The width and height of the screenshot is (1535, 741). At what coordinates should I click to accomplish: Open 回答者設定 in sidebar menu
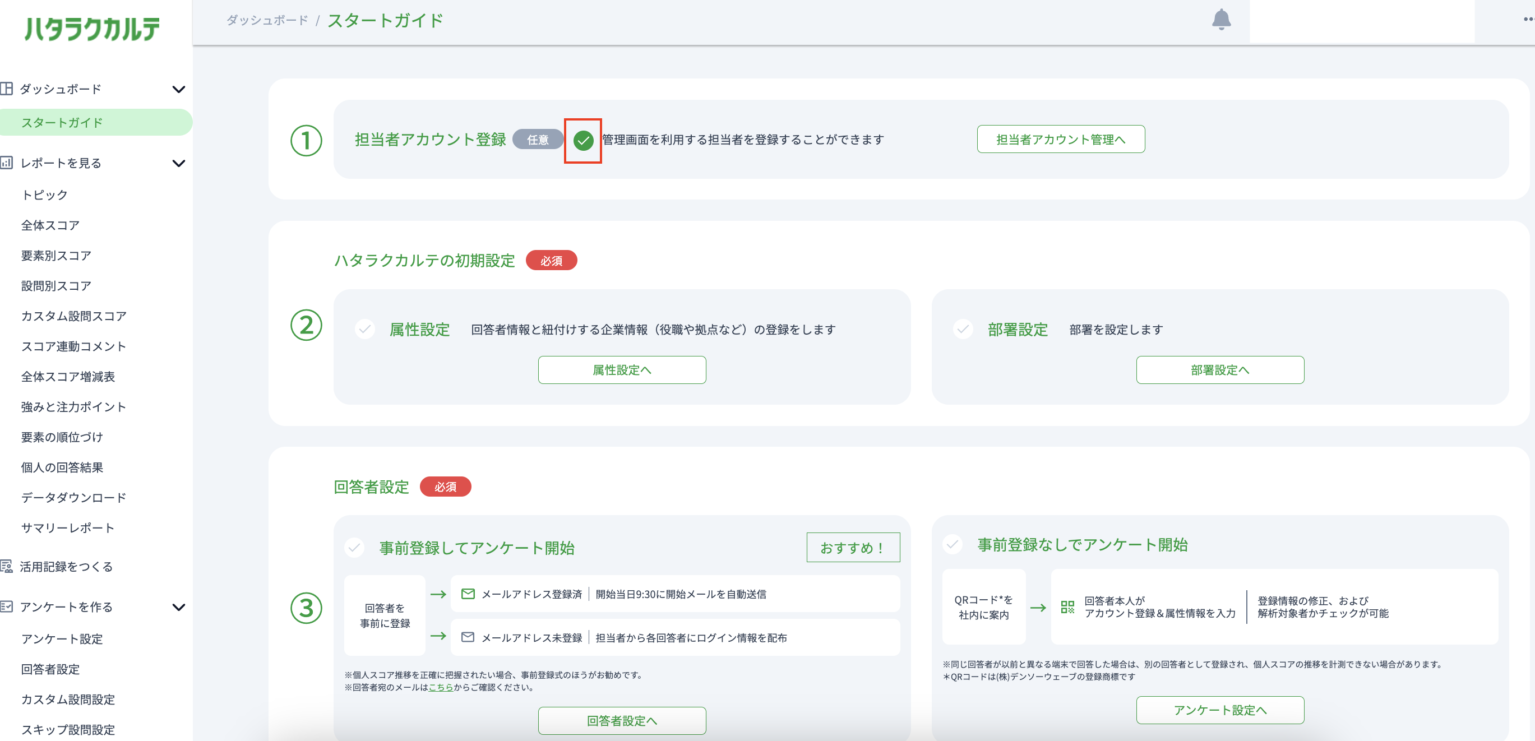tap(50, 669)
